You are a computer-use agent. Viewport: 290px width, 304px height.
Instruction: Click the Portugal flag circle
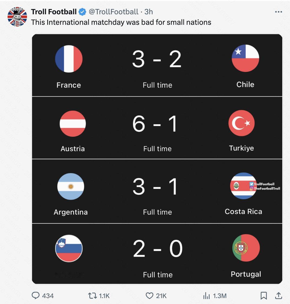[246, 248]
